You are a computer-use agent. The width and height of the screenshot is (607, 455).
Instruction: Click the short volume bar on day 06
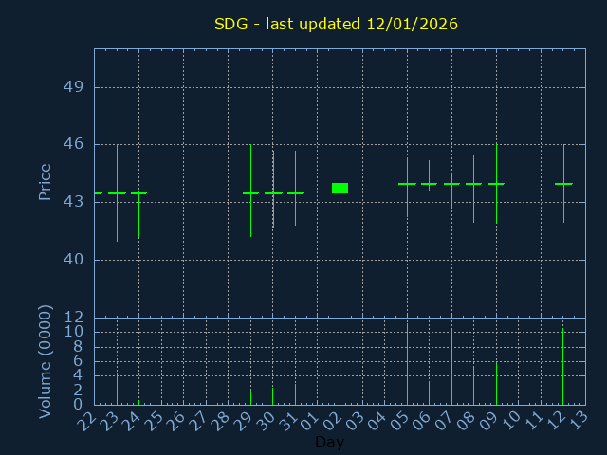(x=429, y=392)
